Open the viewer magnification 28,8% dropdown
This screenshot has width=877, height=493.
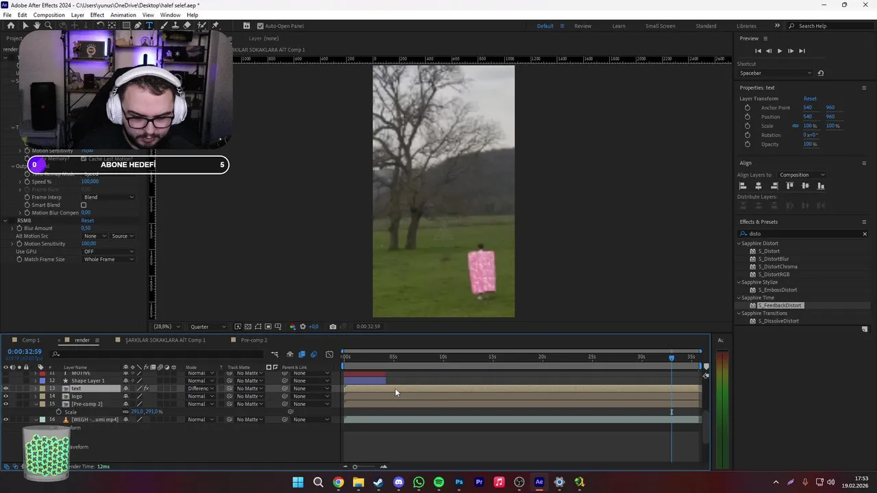pyautogui.click(x=167, y=327)
